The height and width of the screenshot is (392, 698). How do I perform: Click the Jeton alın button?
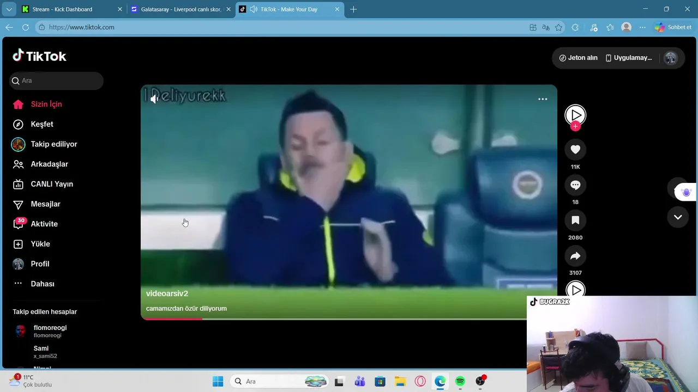coord(579,58)
